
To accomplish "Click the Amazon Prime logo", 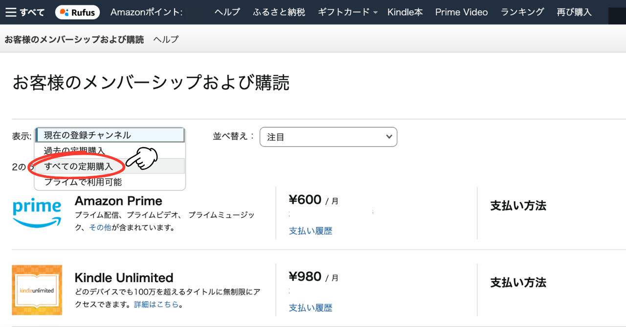I will [x=37, y=213].
